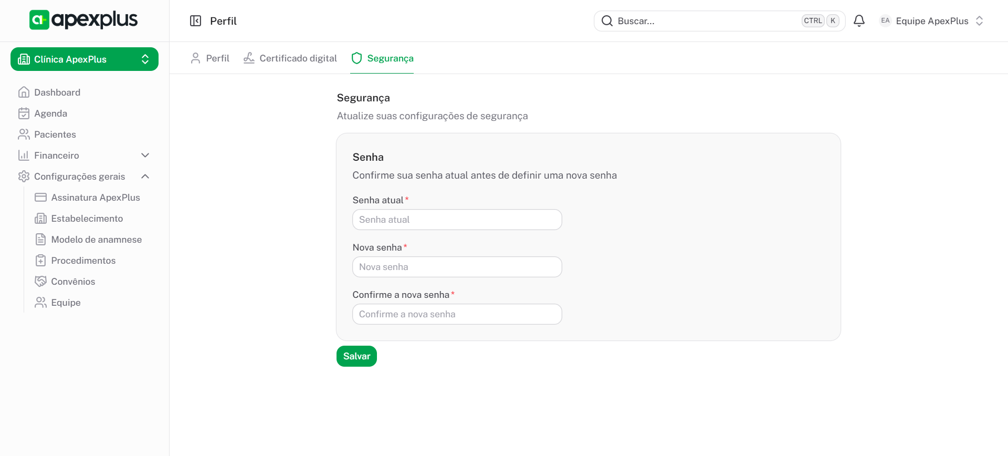Open notifications bell icon
The height and width of the screenshot is (456, 1008).
859,21
